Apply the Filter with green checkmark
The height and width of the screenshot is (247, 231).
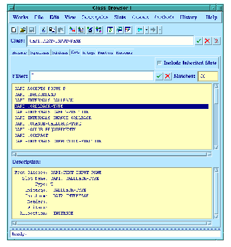[159, 76]
